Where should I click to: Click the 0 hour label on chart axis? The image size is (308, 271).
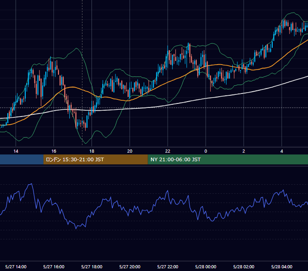pyautogui.click(x=206, y=151)
